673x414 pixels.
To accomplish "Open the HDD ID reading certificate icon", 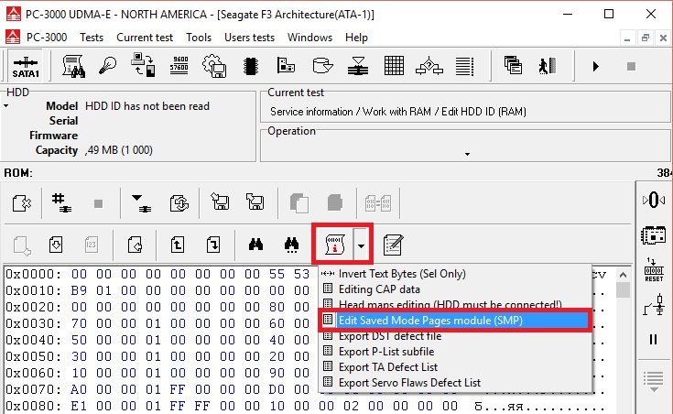I will tap(74, 66).
